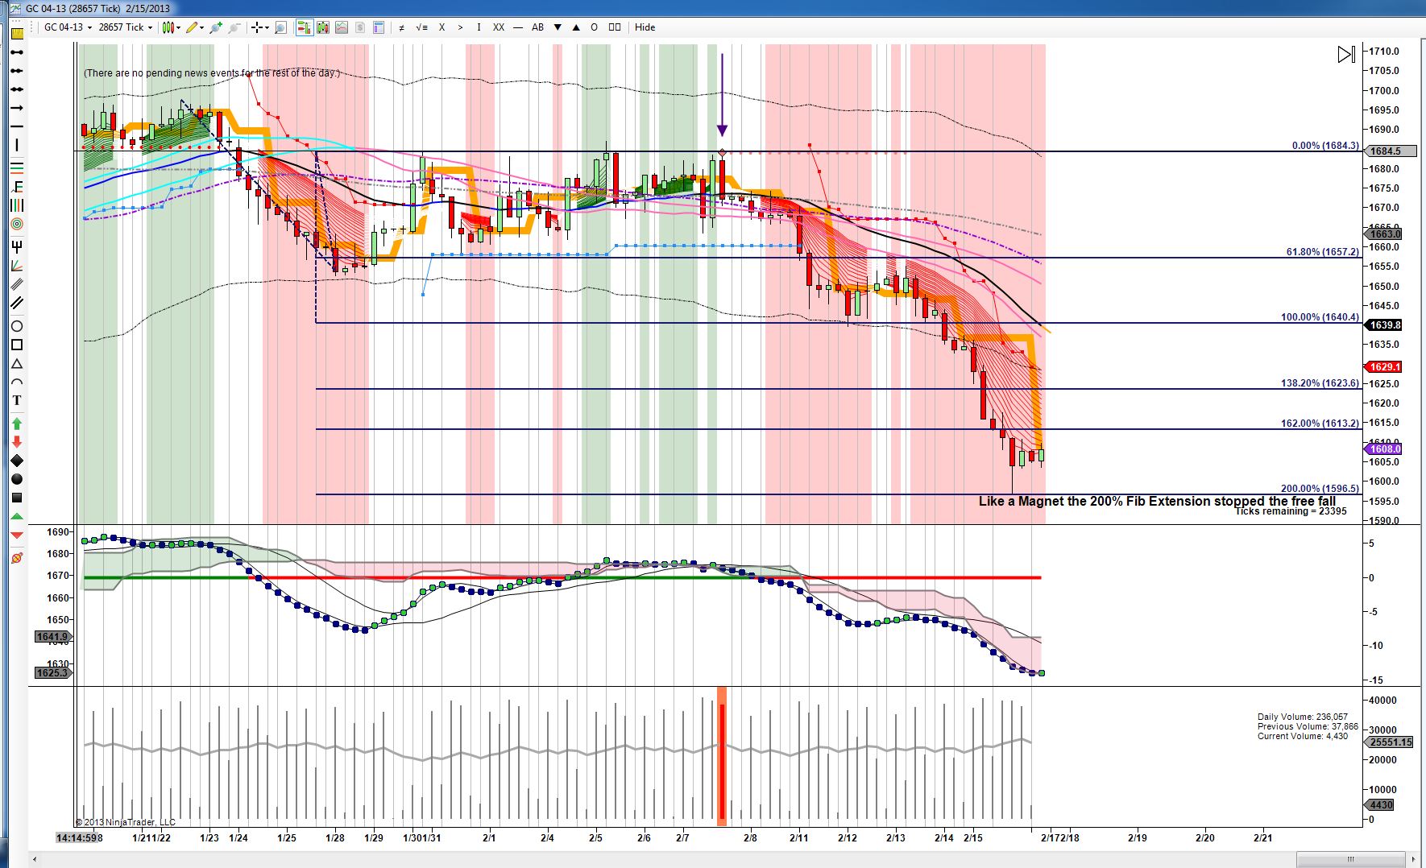Select the vertical line drawing tool
The height and width of the screenshot is (868, 1426).
15,146
